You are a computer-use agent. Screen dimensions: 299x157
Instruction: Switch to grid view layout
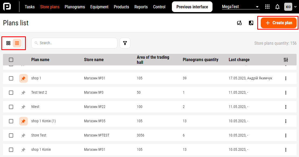(x=8, y=43)
